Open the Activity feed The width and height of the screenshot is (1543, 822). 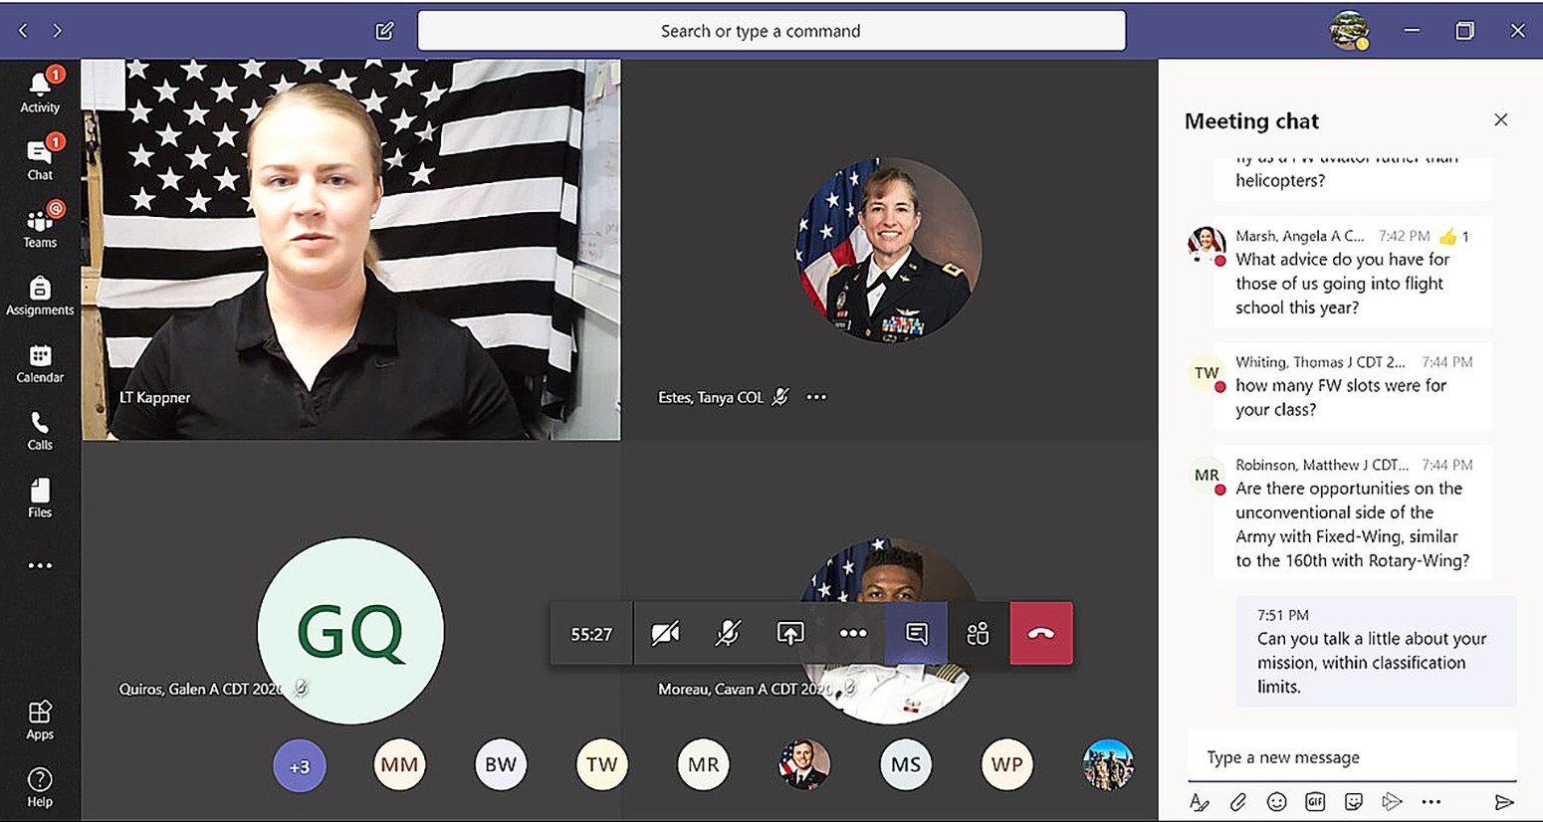click(40, 92)
